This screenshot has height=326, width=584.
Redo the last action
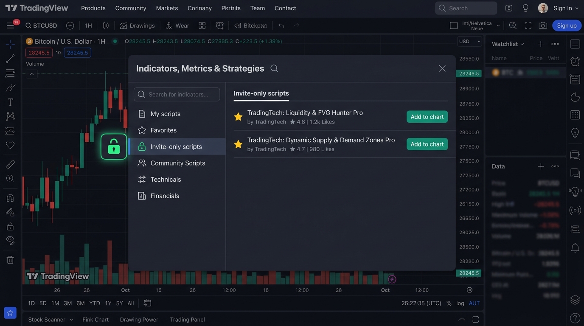pyautogui.click(x=296, y=25)
